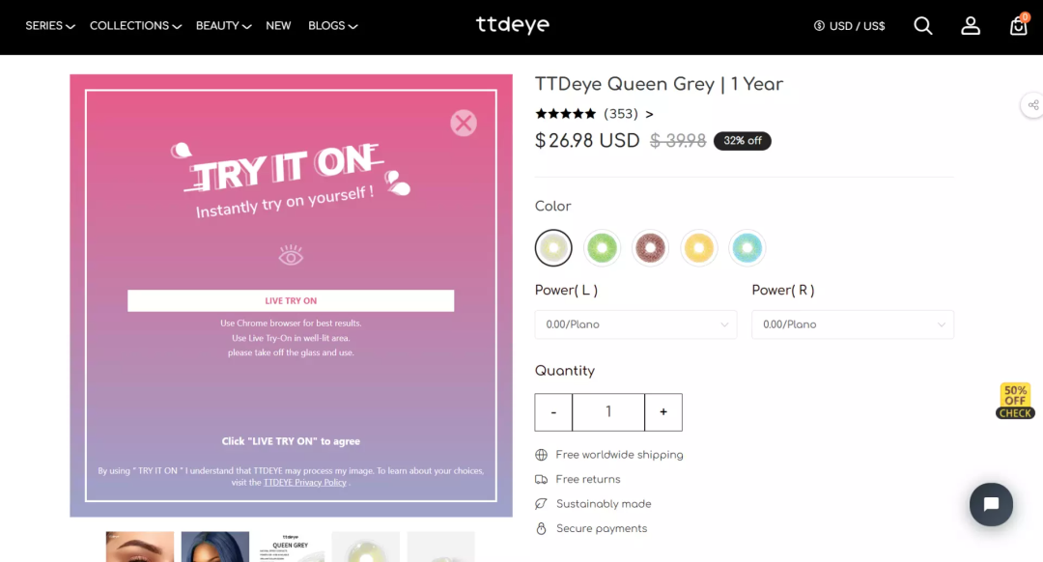Open the TTDEYE Privacy Policy link
This screenshot has height=562, width=1043.
click(x=304, y=482)
